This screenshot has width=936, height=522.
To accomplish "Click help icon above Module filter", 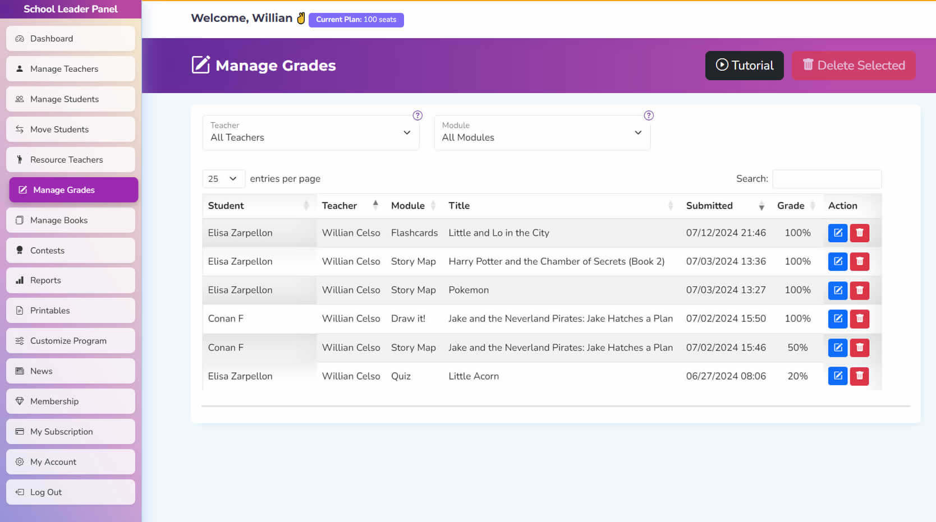I will pos(649,116).
